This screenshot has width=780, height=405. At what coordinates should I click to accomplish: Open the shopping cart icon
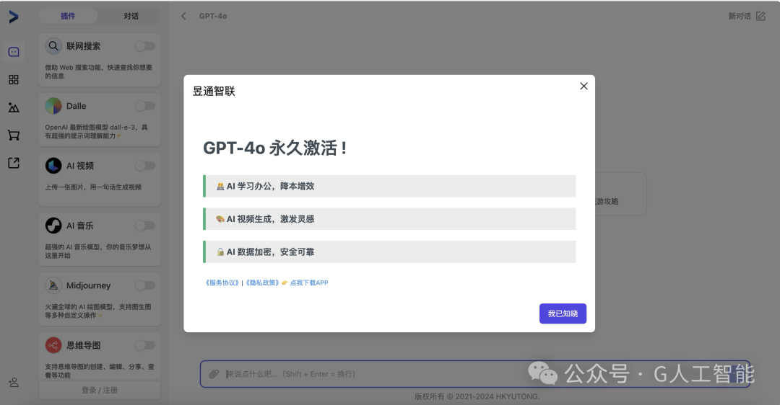[14, 135]
